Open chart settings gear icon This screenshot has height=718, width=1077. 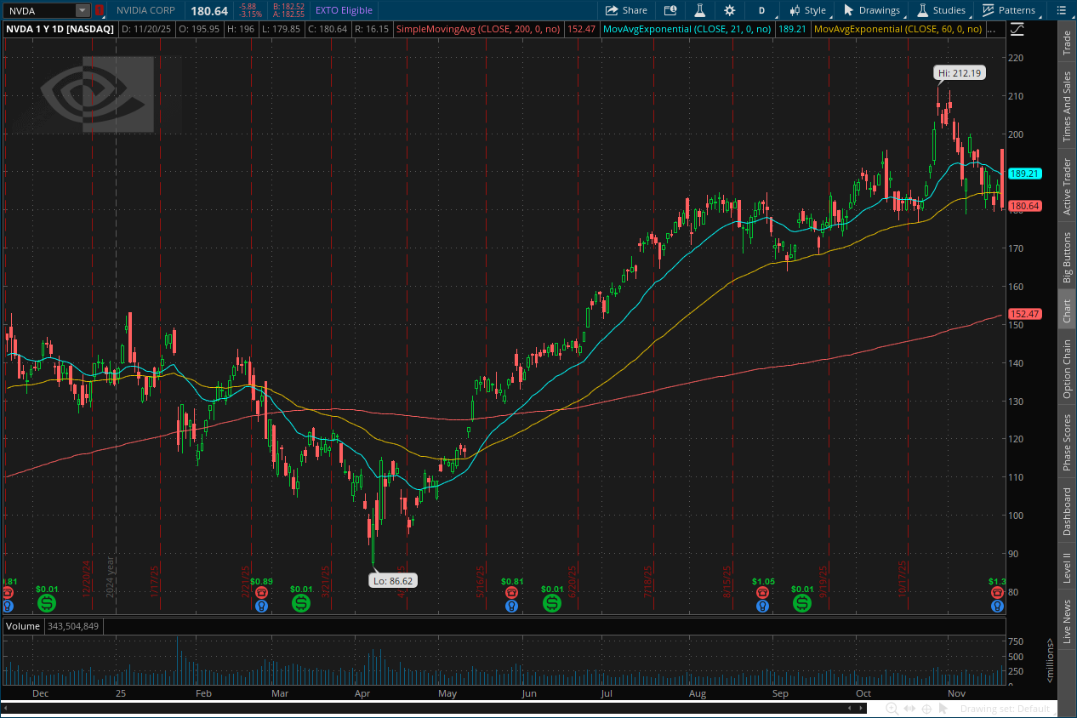[729, 10]
